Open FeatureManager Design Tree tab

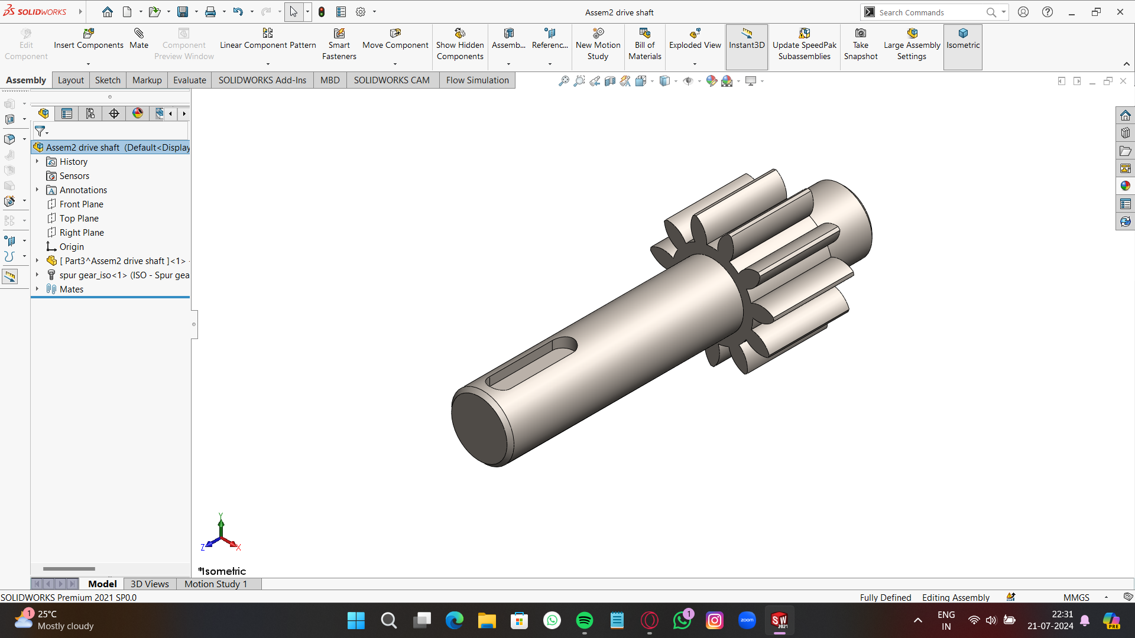pos(43,113)
